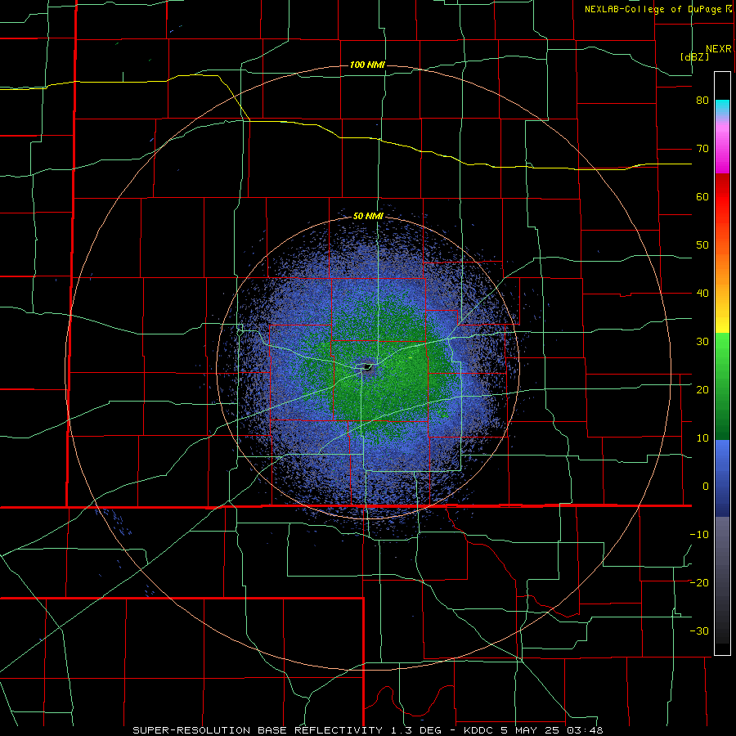Click the red segment of the color bar

pos(722,197)
